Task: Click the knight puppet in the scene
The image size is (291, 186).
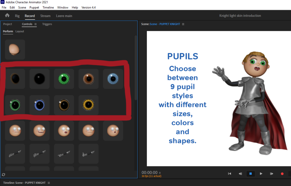Action: coord(250,103)
